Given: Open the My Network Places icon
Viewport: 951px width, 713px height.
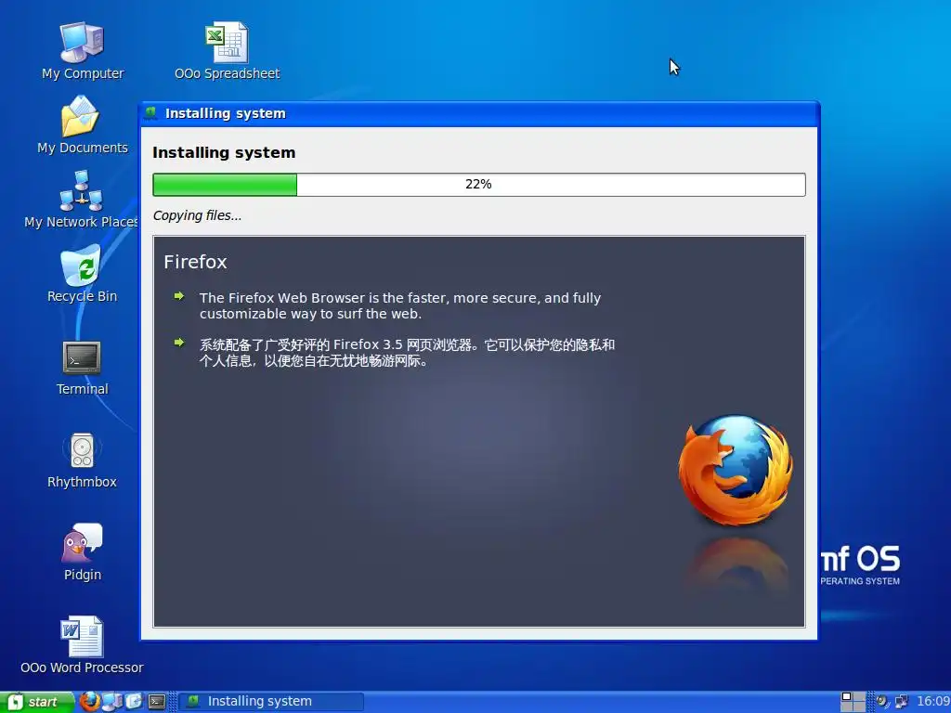Looking at the screenshot, I should click(x=81, y=200).
